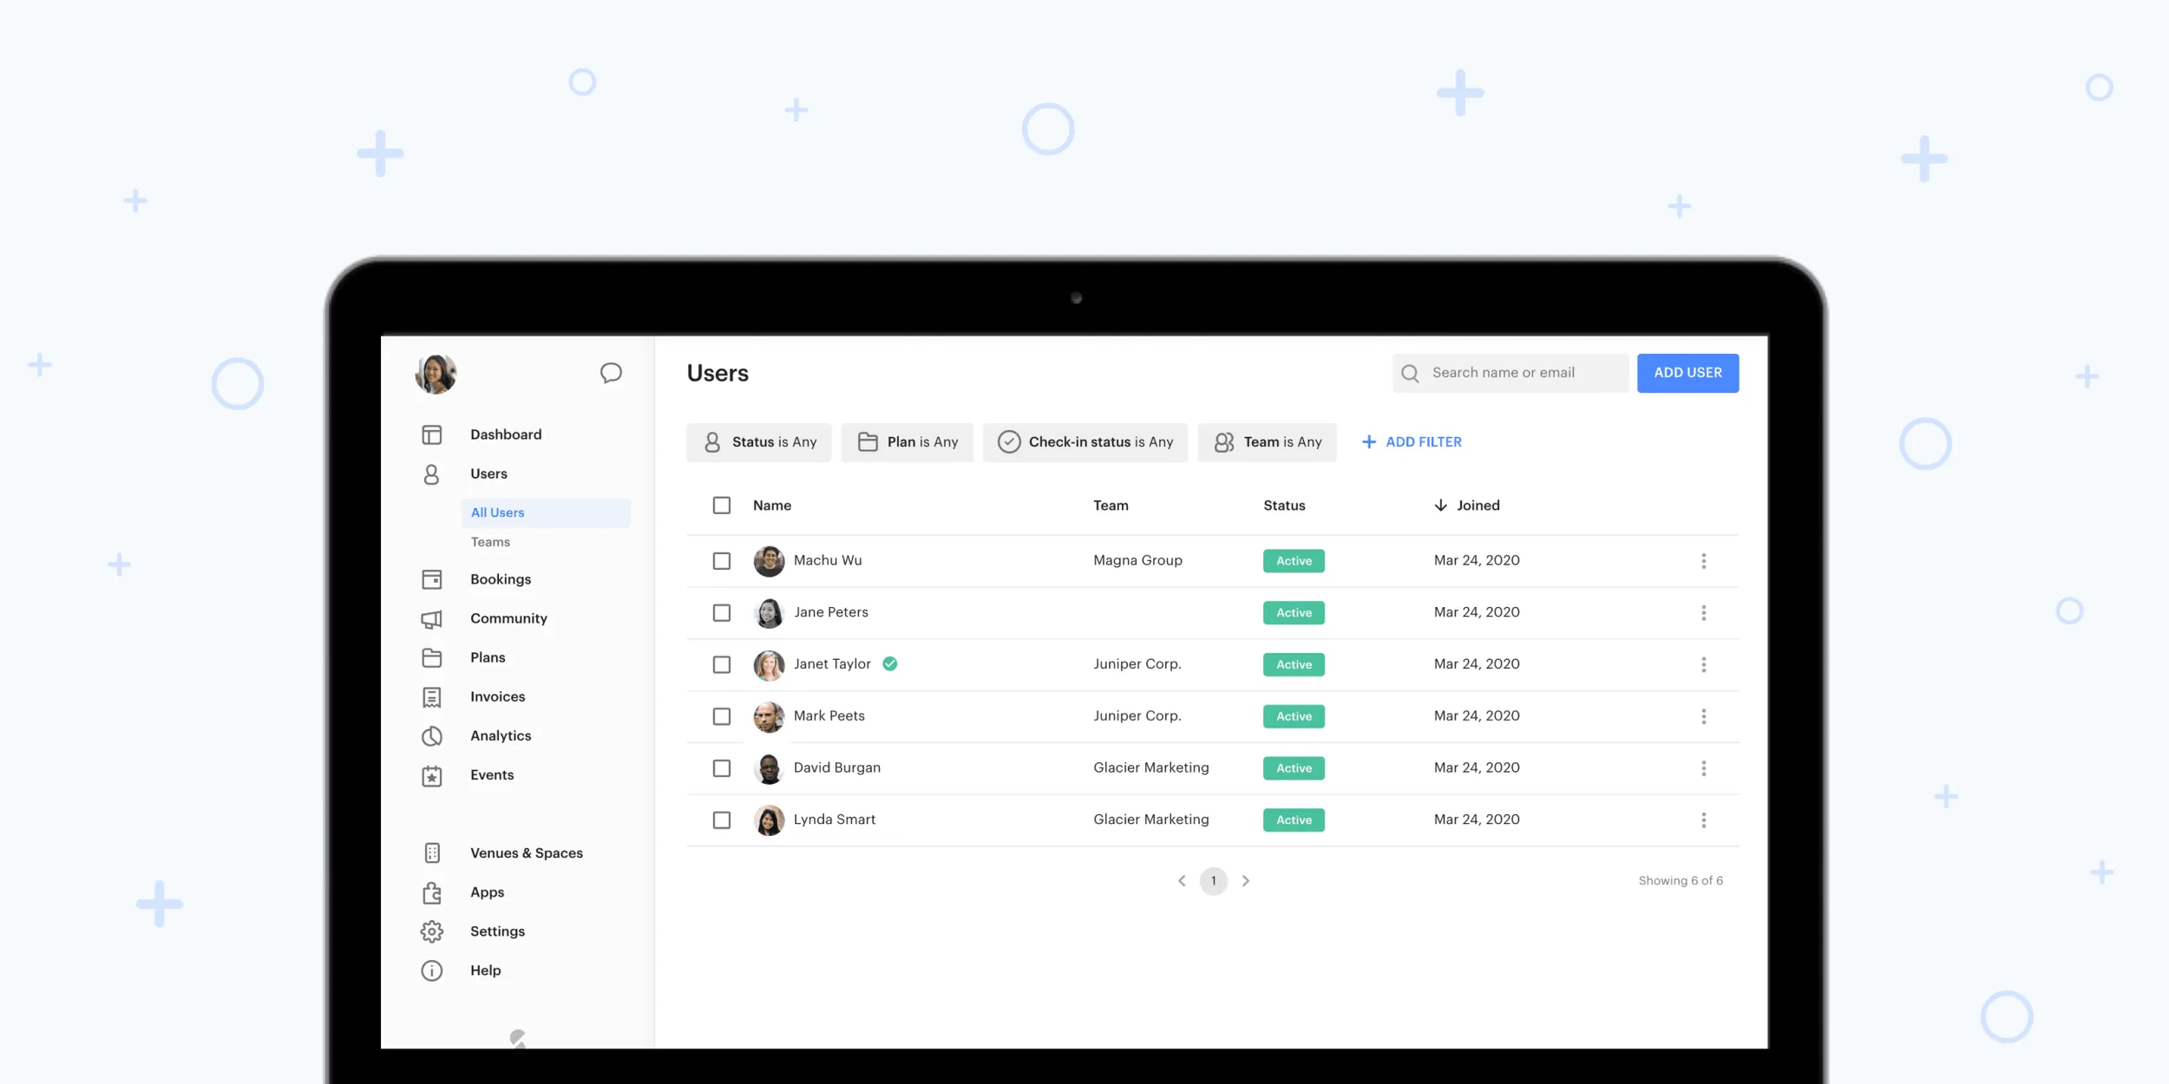Toggle the select-all checkbox in header

click(x=721, y=505)
